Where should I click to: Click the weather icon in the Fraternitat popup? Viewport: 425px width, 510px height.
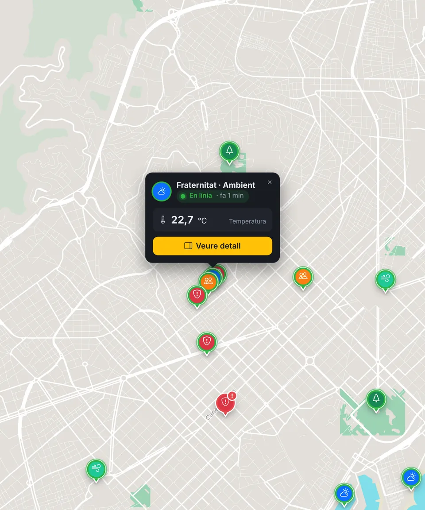click(162, 191)
